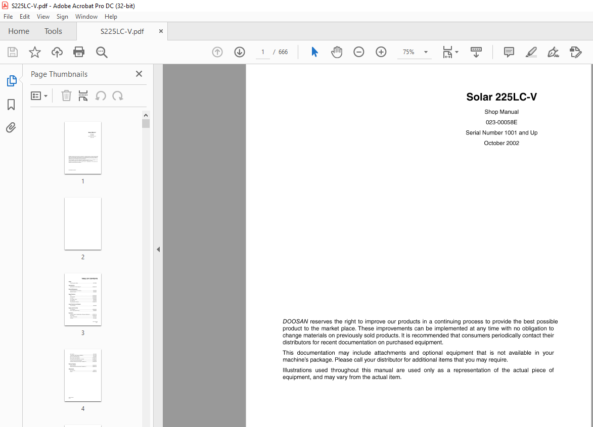Open the Bookmarks sidebar panel
This screenshot has width=593, height=427.
coord(11,105)
